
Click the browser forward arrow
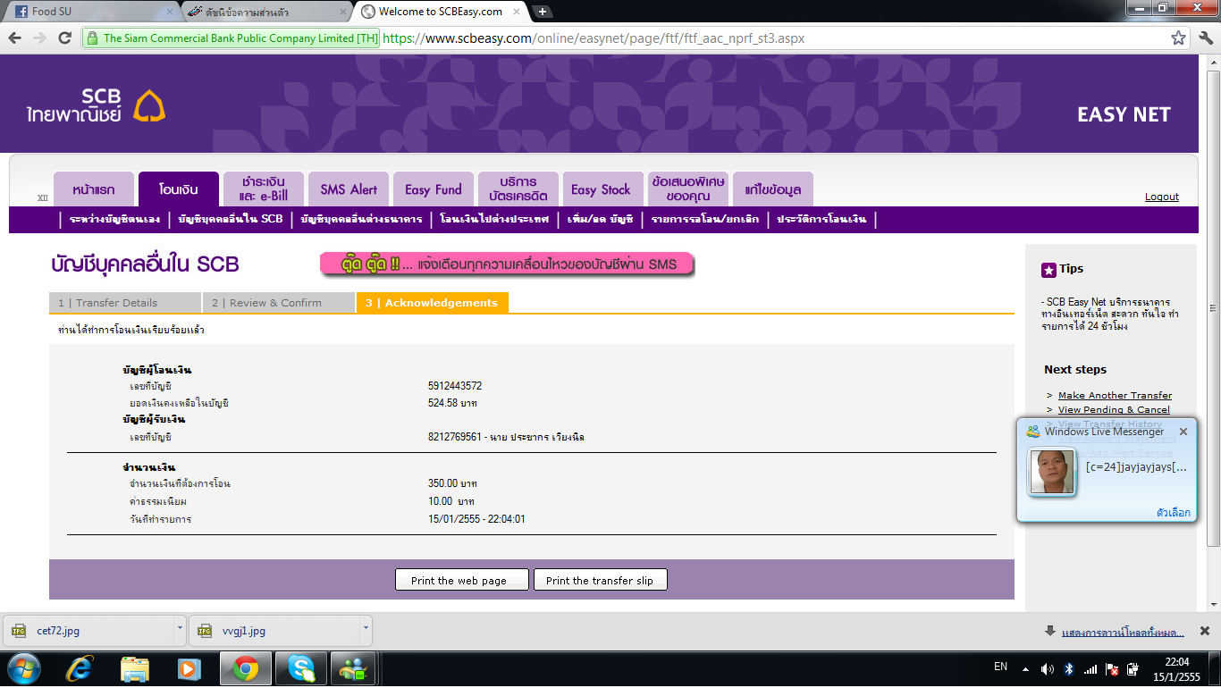(39, 38)
